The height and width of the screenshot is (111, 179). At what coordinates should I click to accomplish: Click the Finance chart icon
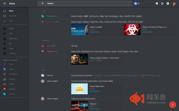pos(4,79)
